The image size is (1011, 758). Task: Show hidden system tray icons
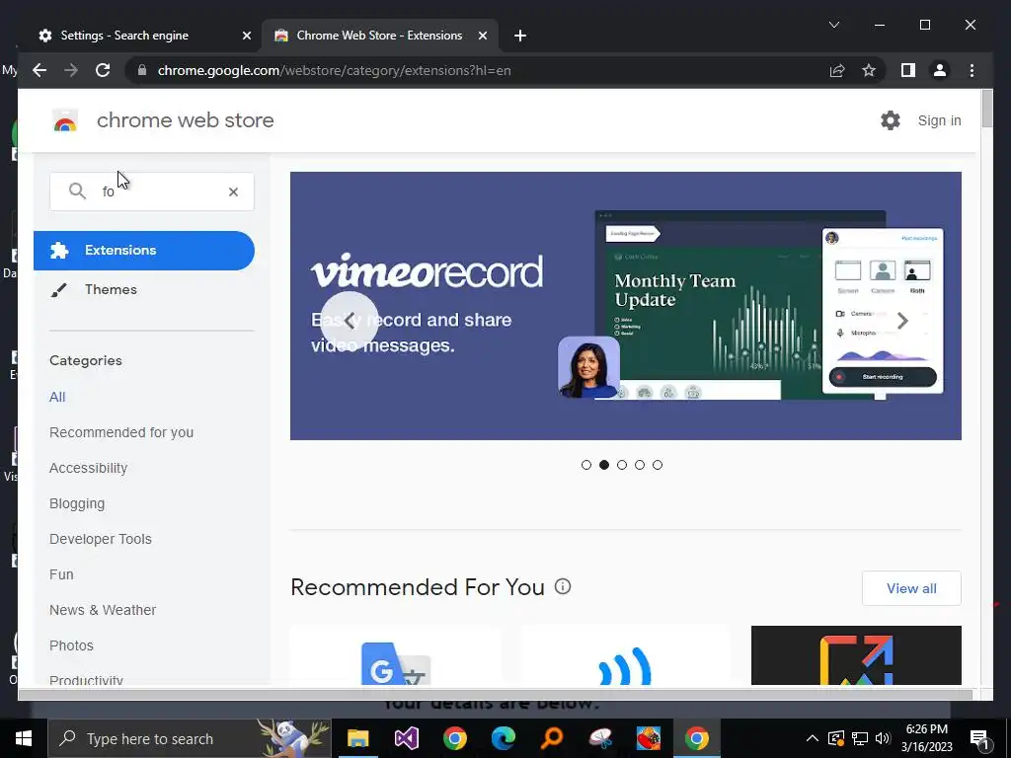813,738
